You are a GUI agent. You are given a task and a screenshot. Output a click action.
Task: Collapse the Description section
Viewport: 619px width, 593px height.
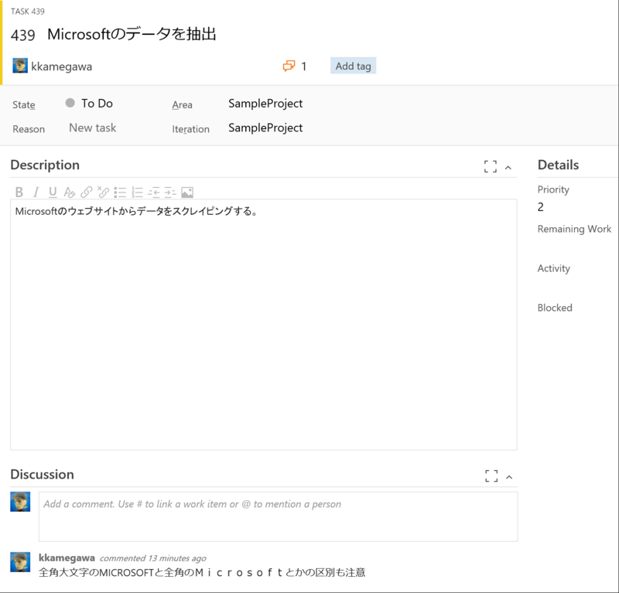(x=508, y=168)
